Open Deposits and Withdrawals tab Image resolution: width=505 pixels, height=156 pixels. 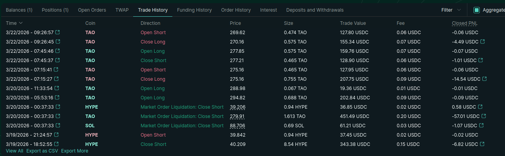315,10
